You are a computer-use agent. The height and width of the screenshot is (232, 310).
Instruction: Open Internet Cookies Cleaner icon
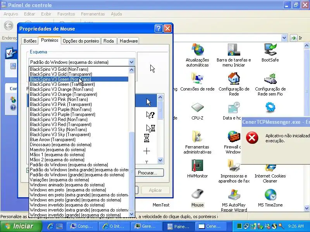[x=270, y=168]
